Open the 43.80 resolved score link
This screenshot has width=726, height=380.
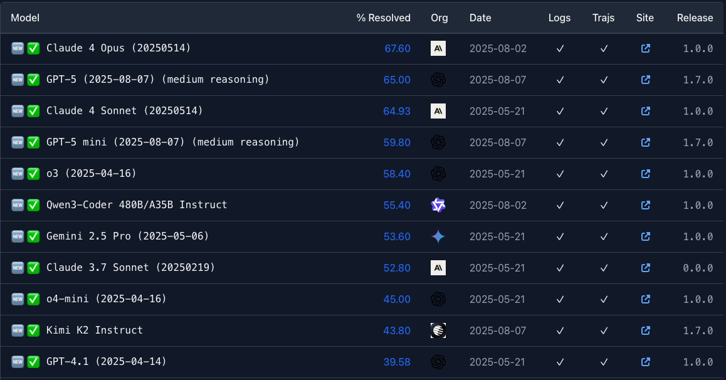[397, 330]
